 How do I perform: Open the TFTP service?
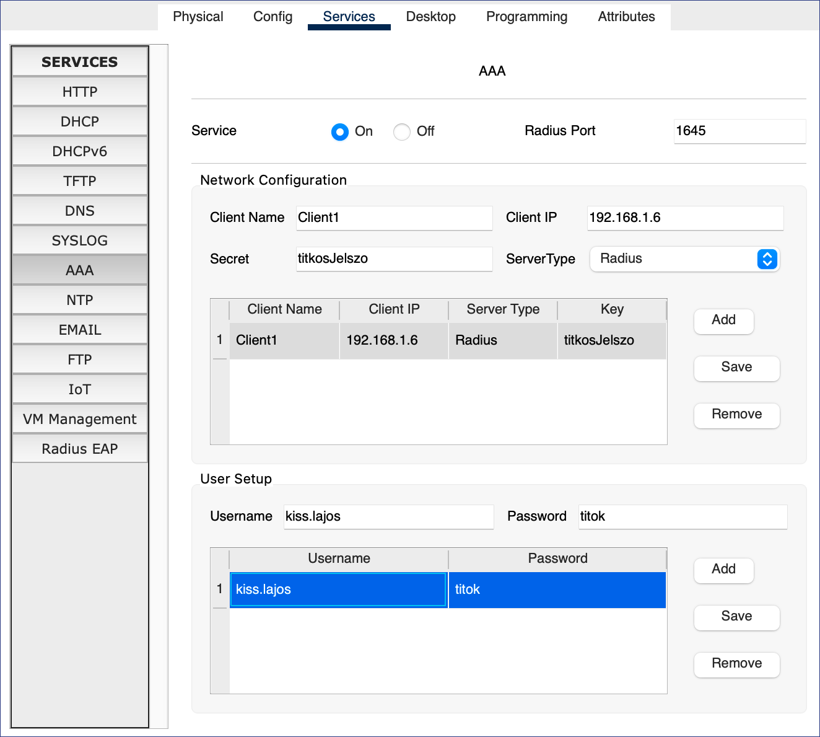80,181
